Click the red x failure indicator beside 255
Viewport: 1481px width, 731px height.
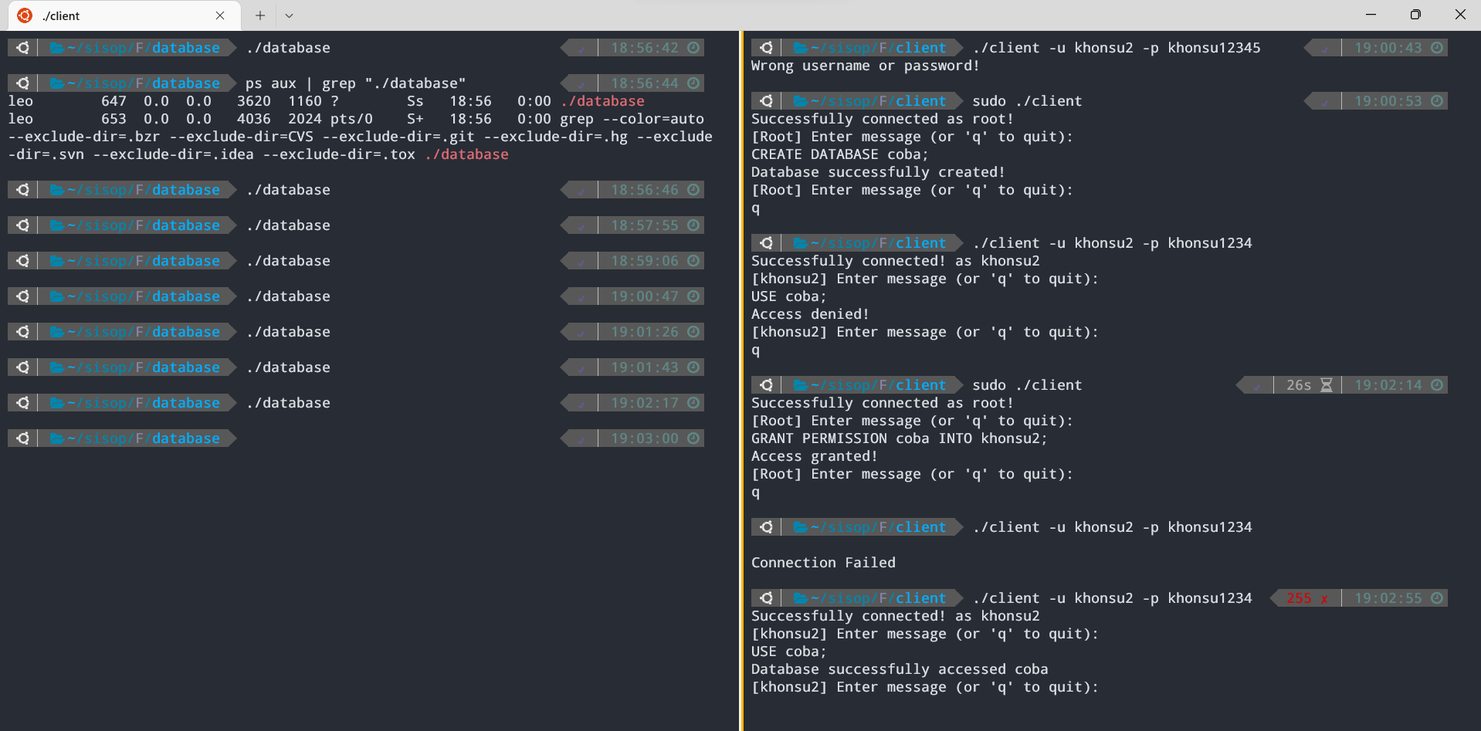click(x=1325, y=597)
